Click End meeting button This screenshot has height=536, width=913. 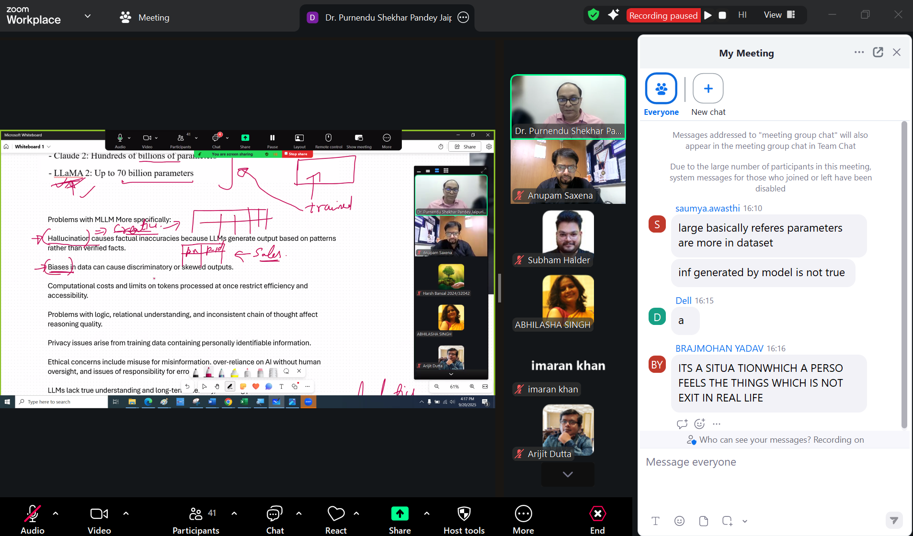(597, 519)
